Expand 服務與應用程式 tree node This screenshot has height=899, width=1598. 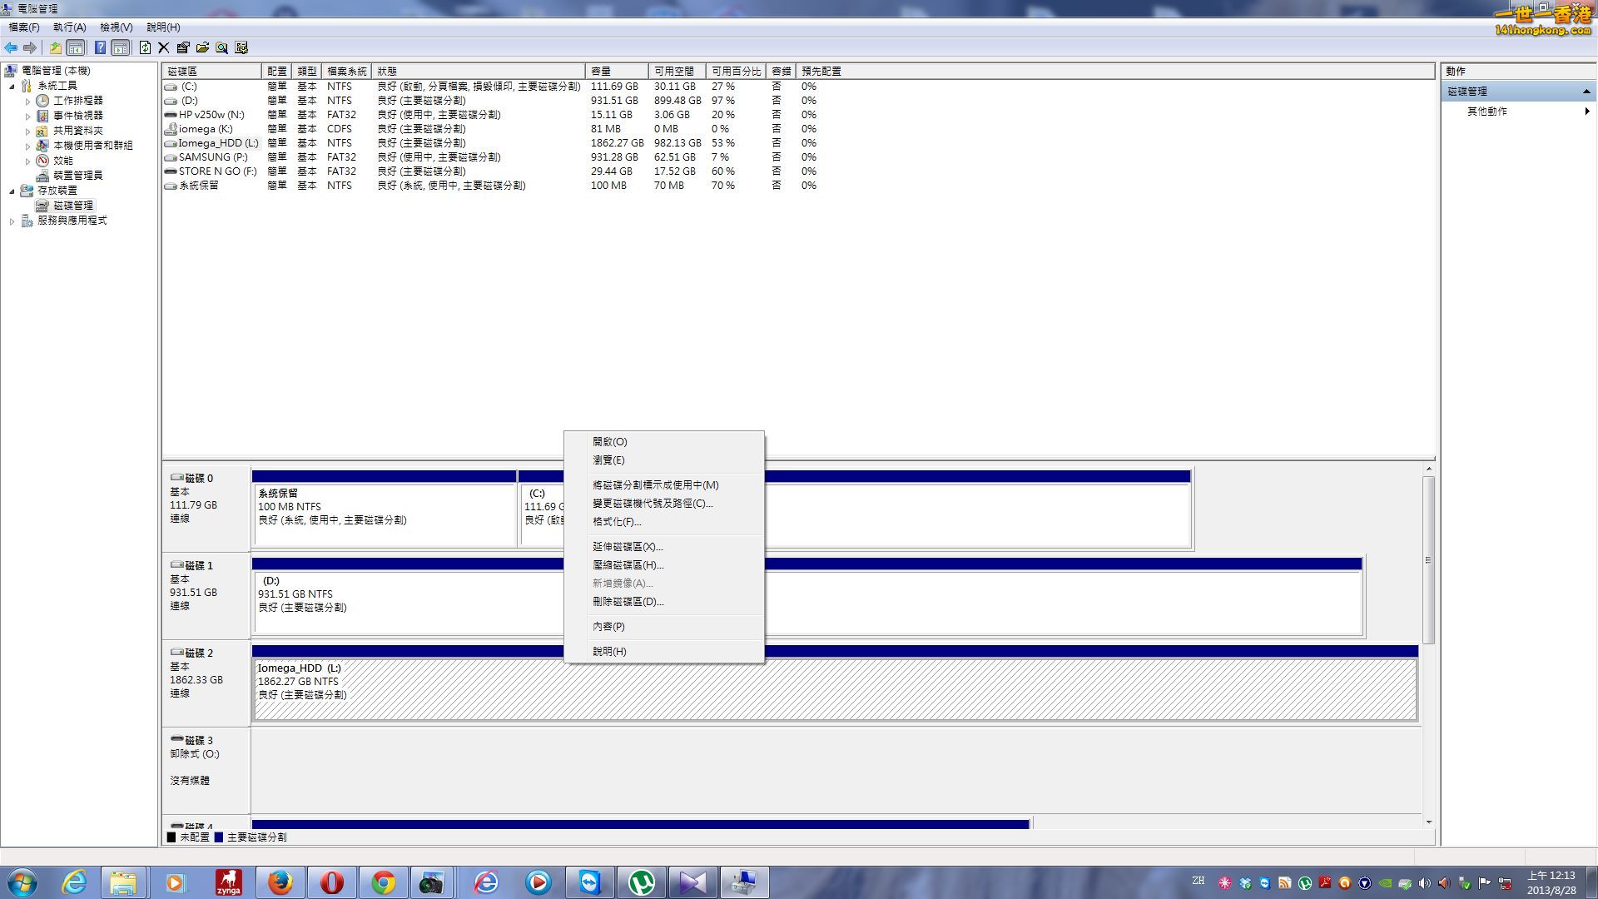[x=12, y=221]
